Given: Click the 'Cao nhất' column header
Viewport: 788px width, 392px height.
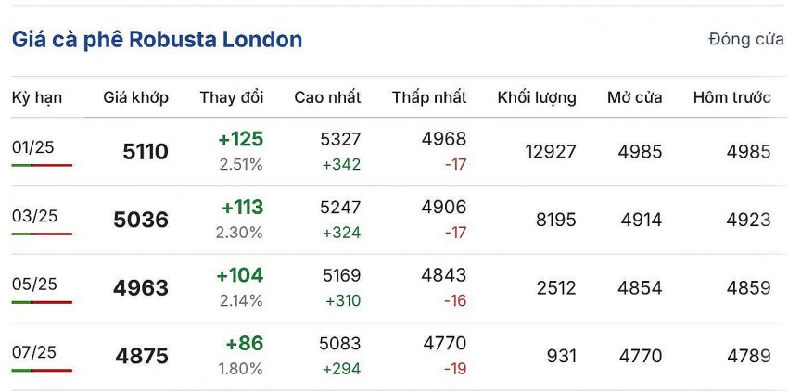Looking at the screenshot, I should 327,97.
